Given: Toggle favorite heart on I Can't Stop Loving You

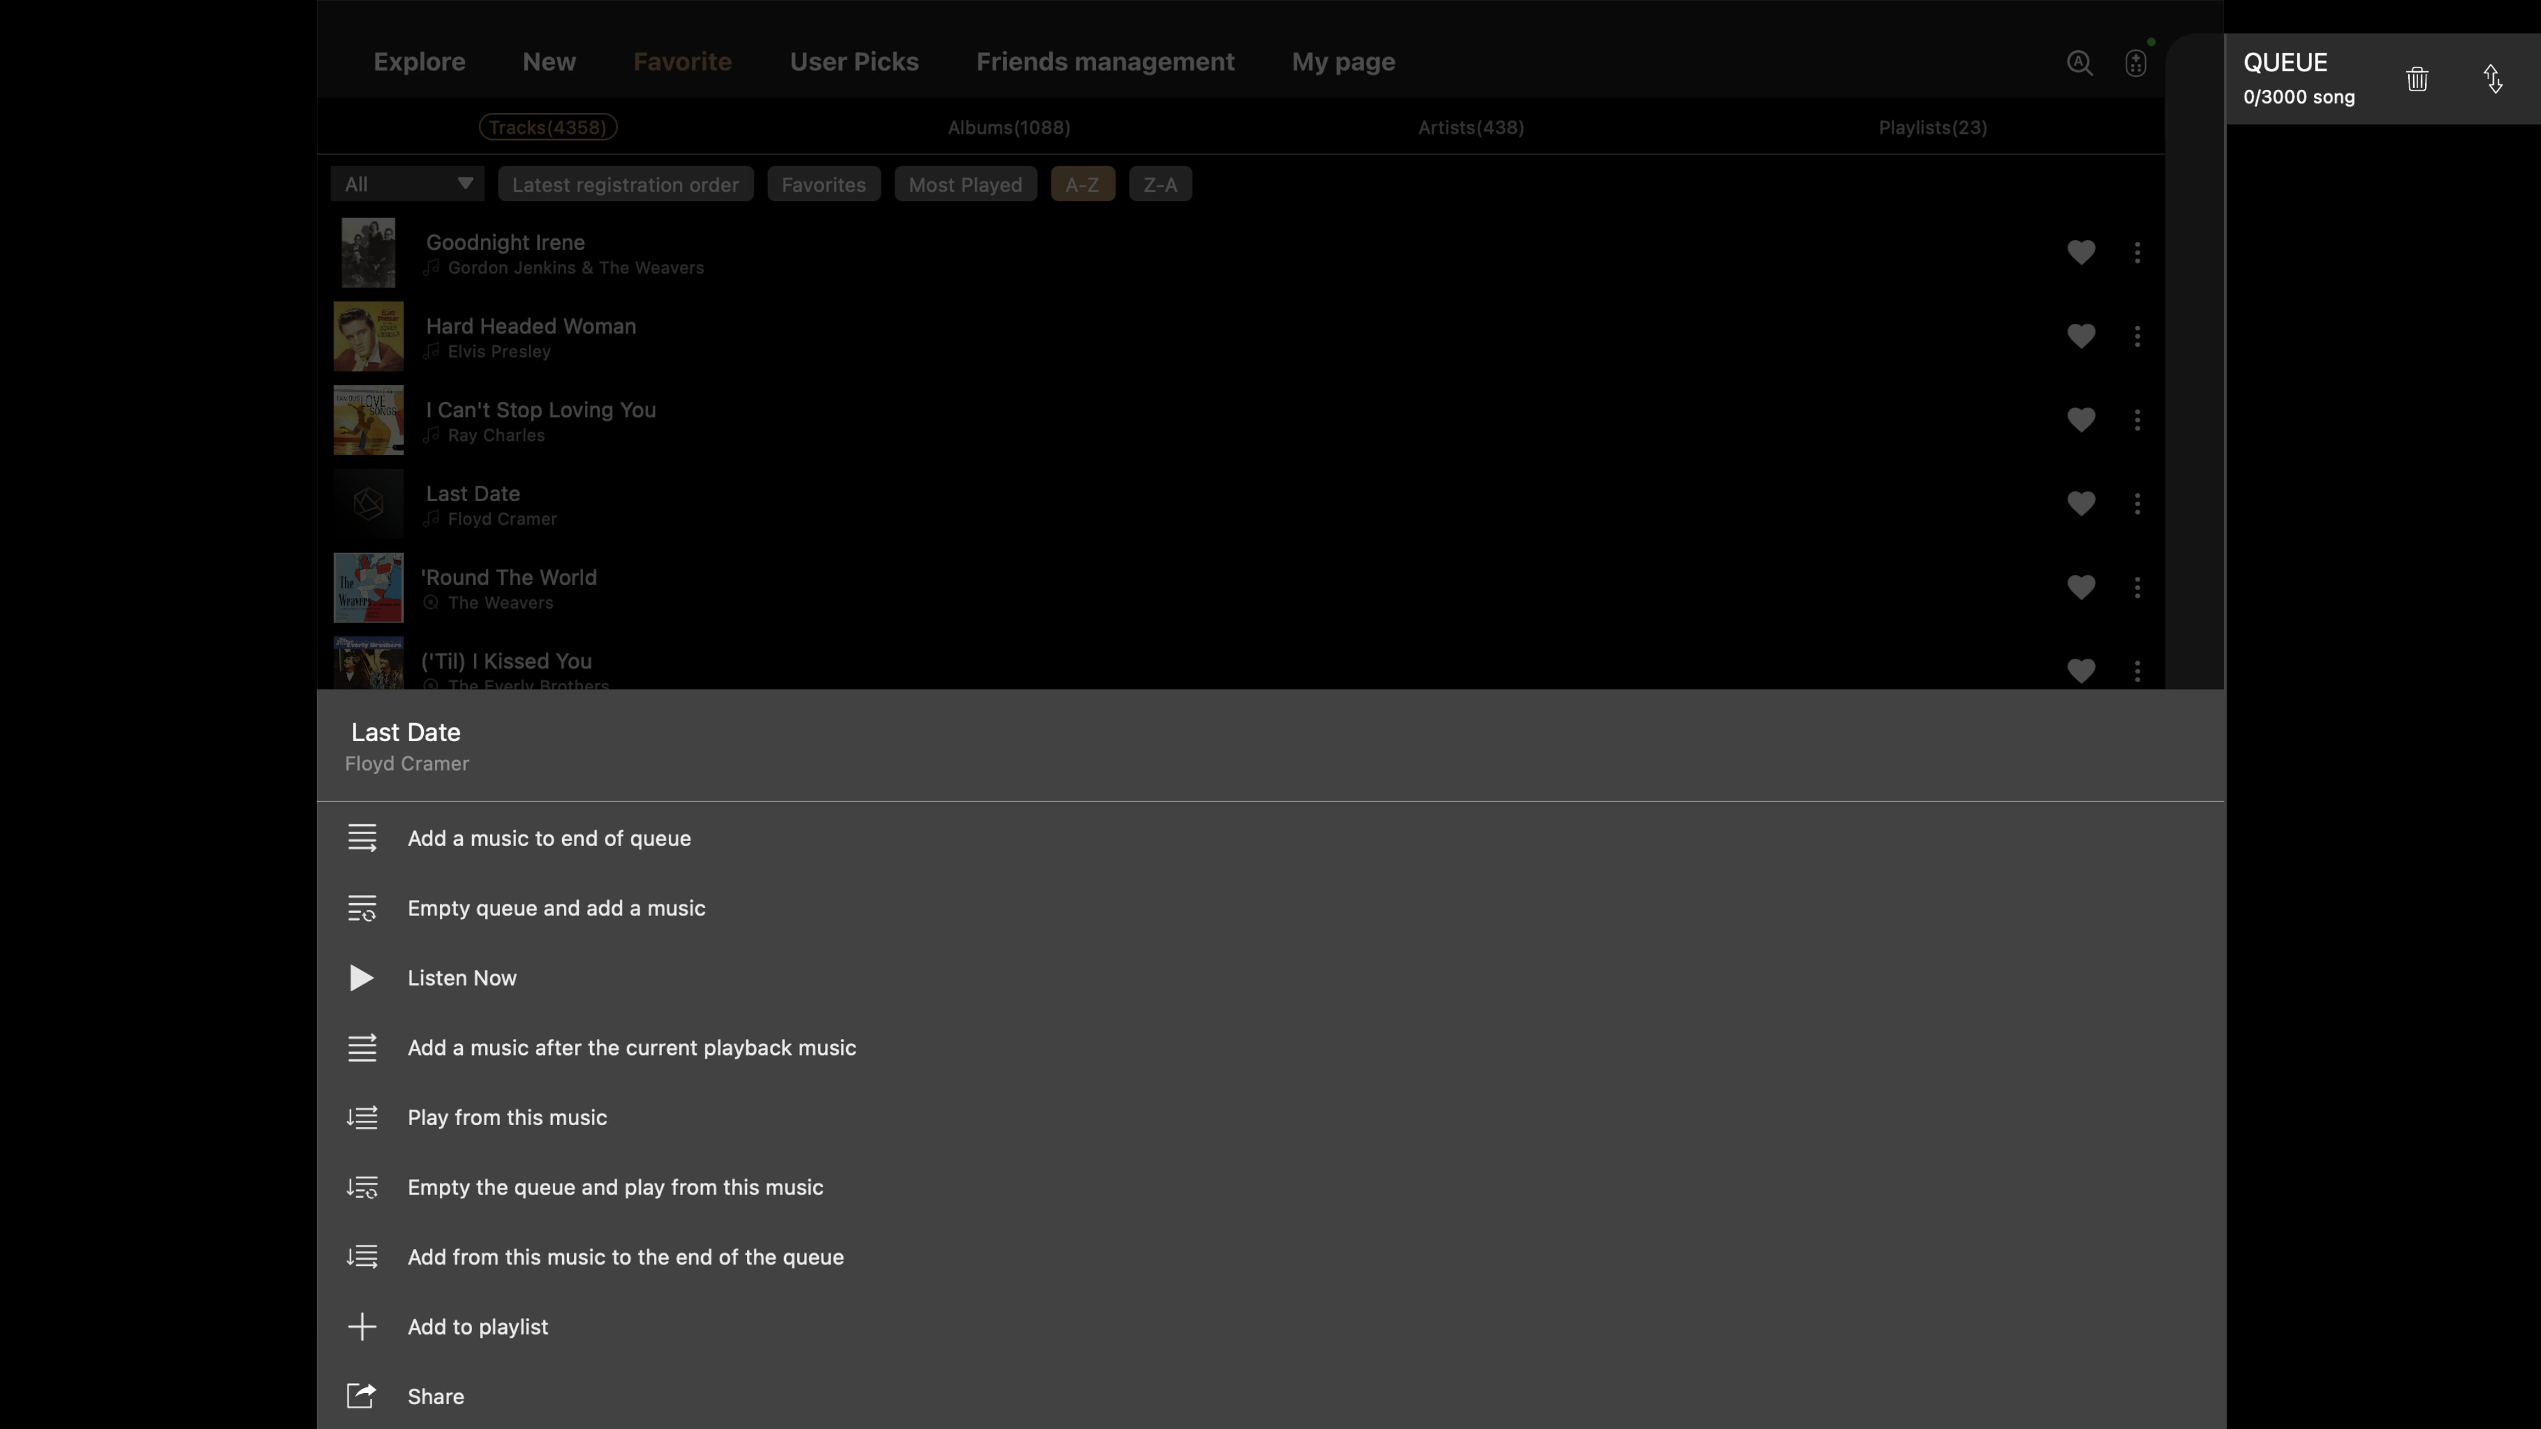Looking at the screenshot, I should coord(2081,421).
